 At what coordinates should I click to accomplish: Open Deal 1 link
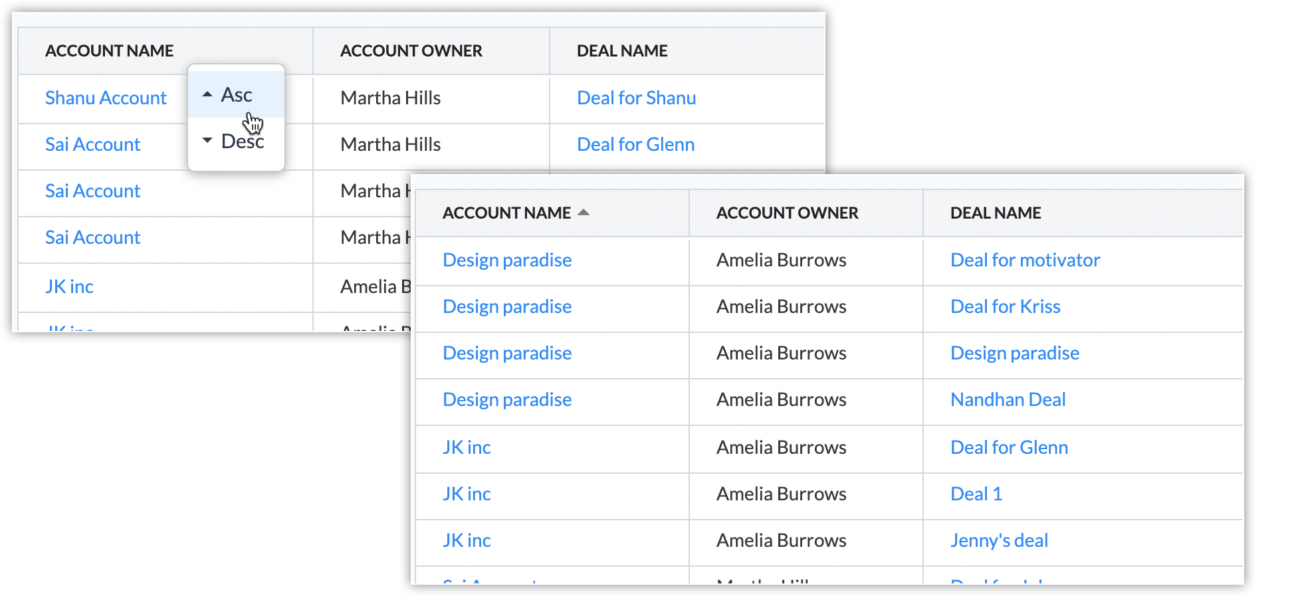pos(976,494)
